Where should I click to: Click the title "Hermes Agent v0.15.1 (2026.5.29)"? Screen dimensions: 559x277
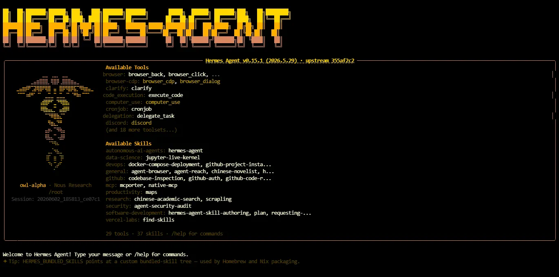(x=251, y=61)
